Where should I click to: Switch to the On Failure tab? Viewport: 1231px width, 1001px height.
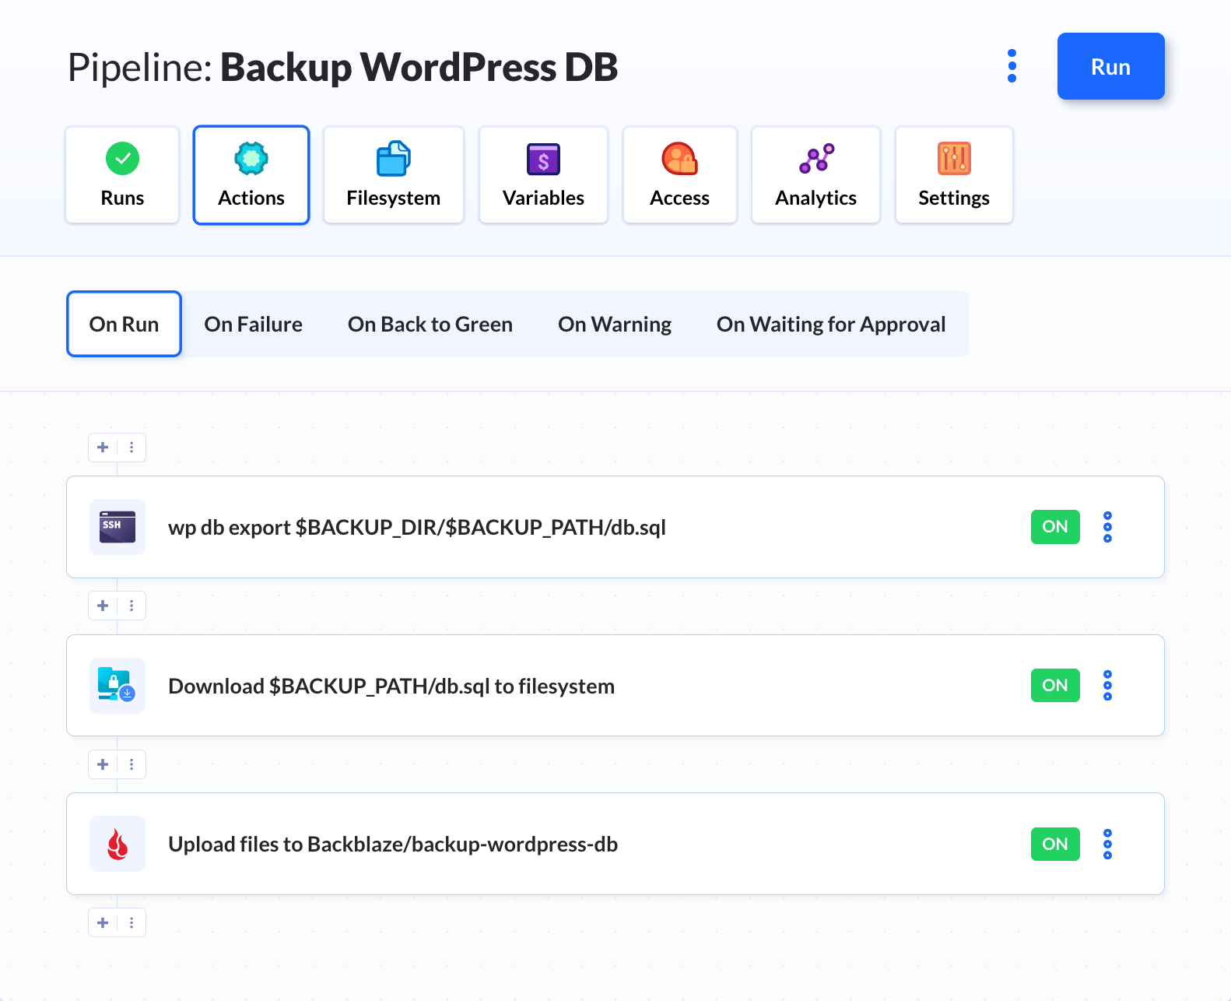coord(254,324)
